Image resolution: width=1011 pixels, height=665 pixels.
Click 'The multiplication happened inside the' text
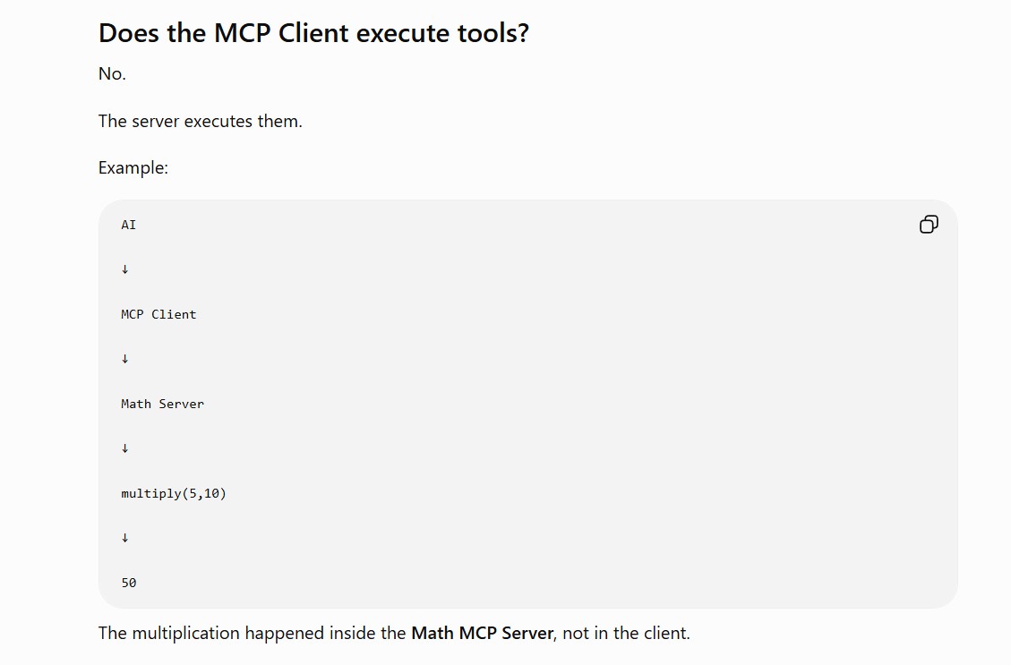(x=253, y=633)
